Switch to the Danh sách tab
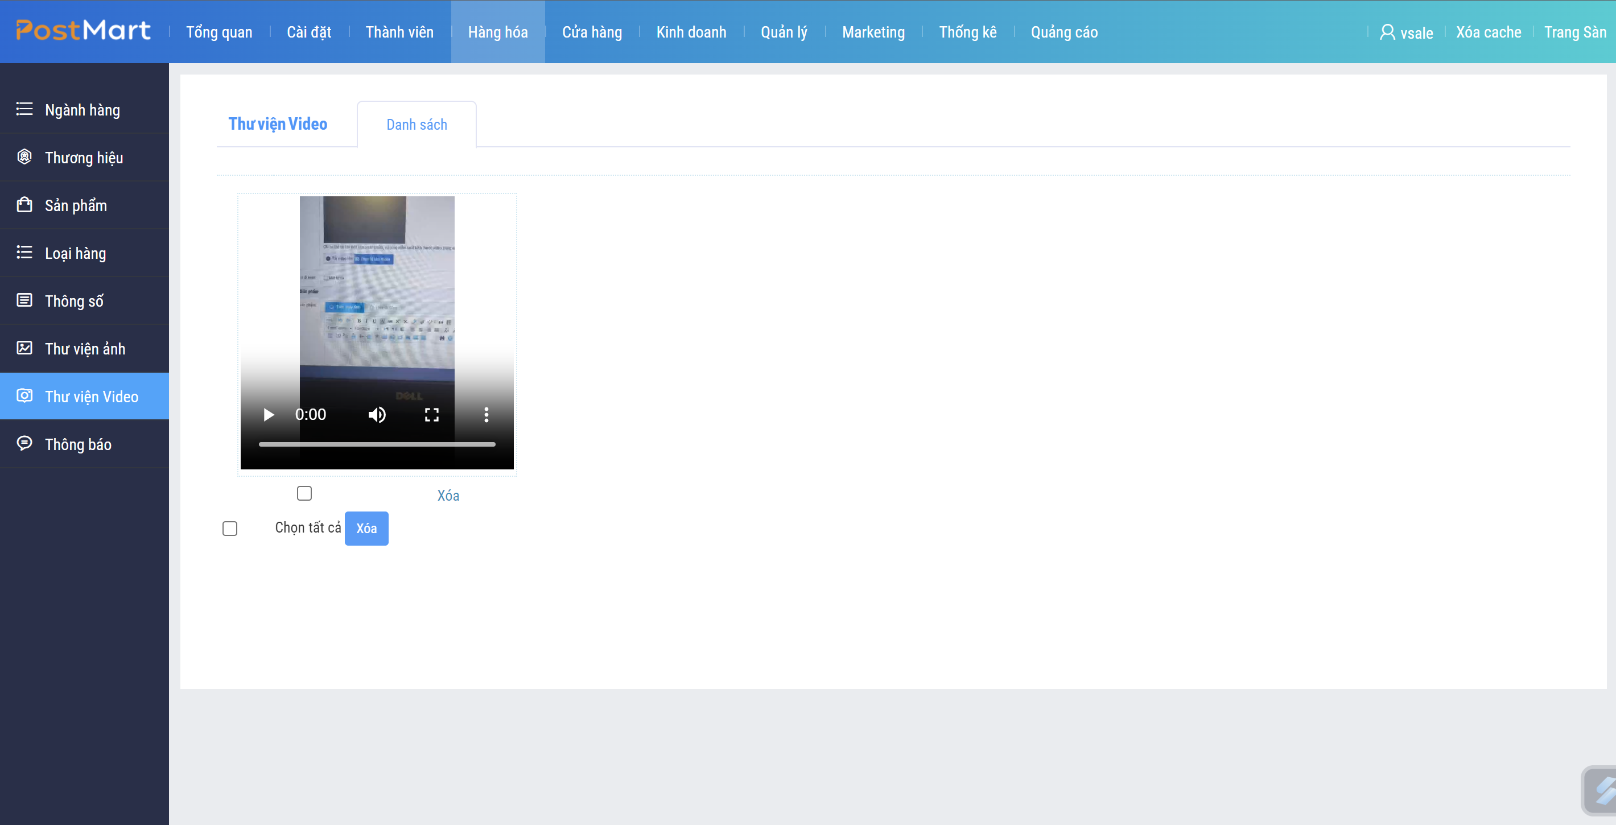The image size is (1616, 825). tap(417, 125)
